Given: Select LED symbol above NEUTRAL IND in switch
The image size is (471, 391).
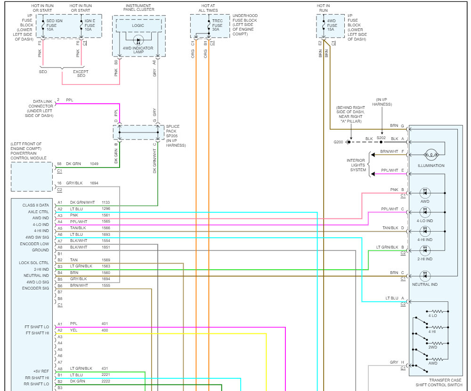Looking at the screenshot, I should pyautogui.click(x=425, y=276).
